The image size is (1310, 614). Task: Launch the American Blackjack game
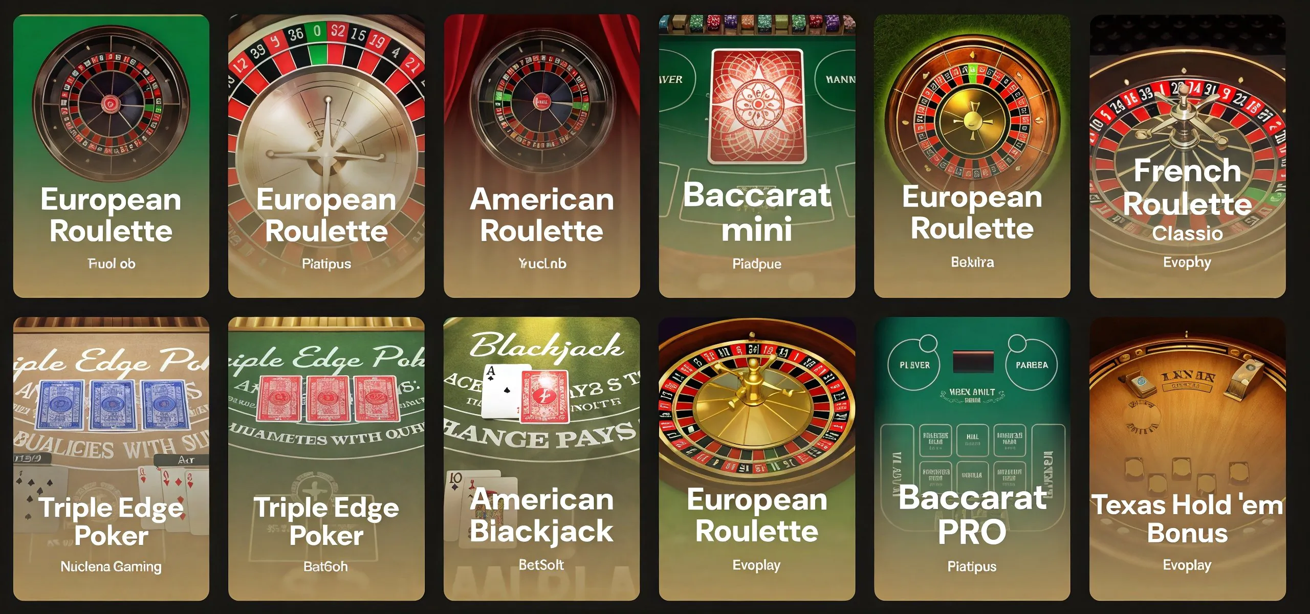pos(542,459)
